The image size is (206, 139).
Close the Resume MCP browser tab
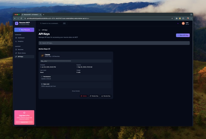coord(40,15)
